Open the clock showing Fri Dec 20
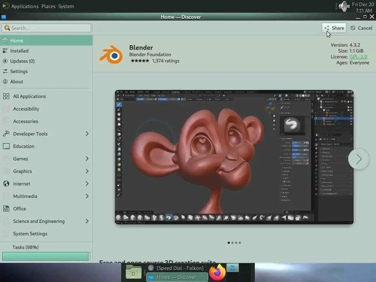The image size is (376, 282). (x=363, y=8)
